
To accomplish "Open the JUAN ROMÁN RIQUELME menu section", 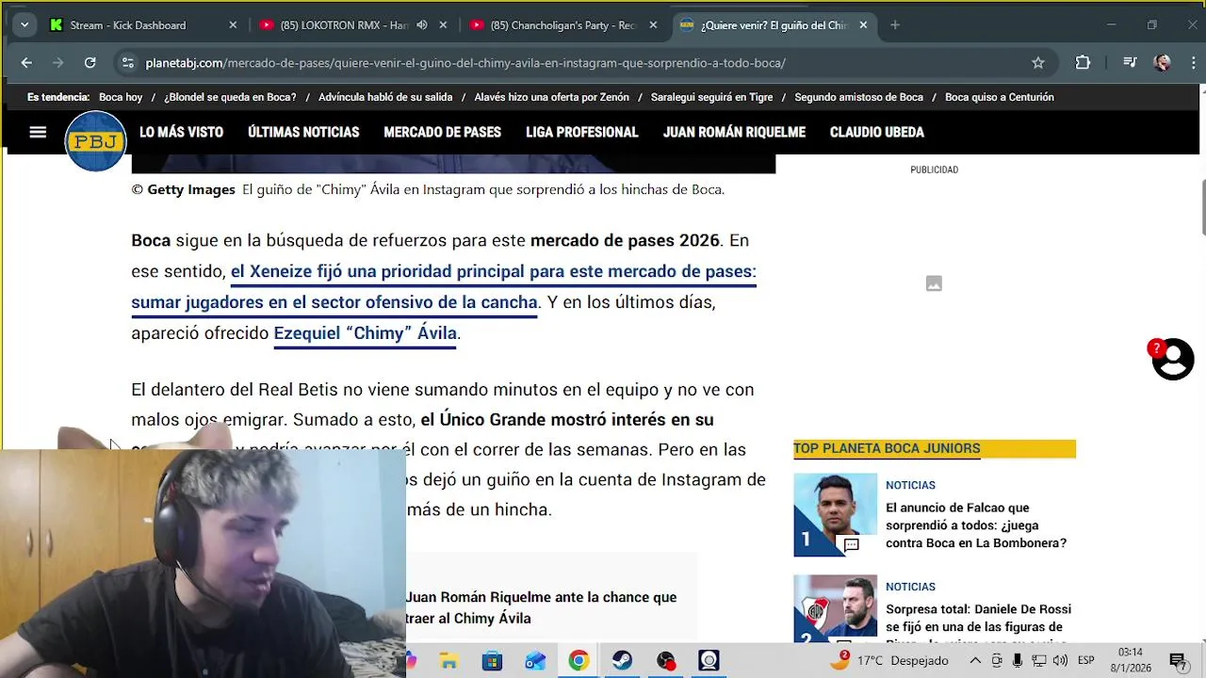I will pyautogui.click(x=734, y=133).
